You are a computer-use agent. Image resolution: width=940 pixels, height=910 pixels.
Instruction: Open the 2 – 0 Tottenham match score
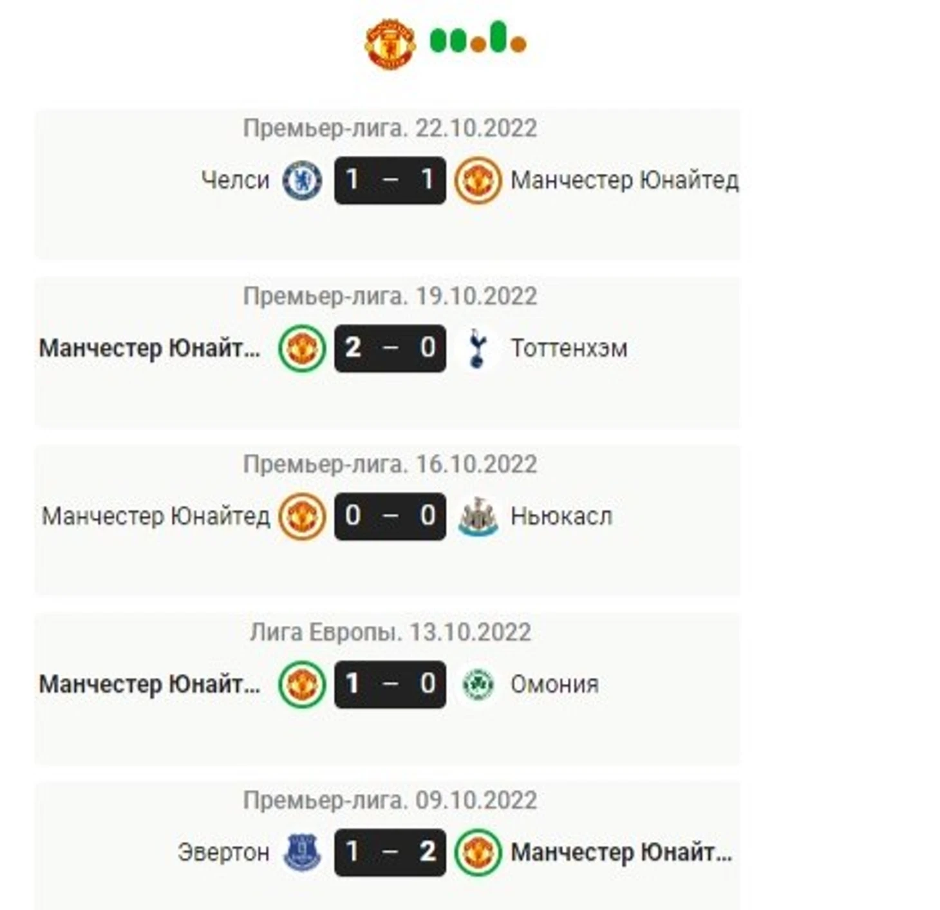pos(390,348)
